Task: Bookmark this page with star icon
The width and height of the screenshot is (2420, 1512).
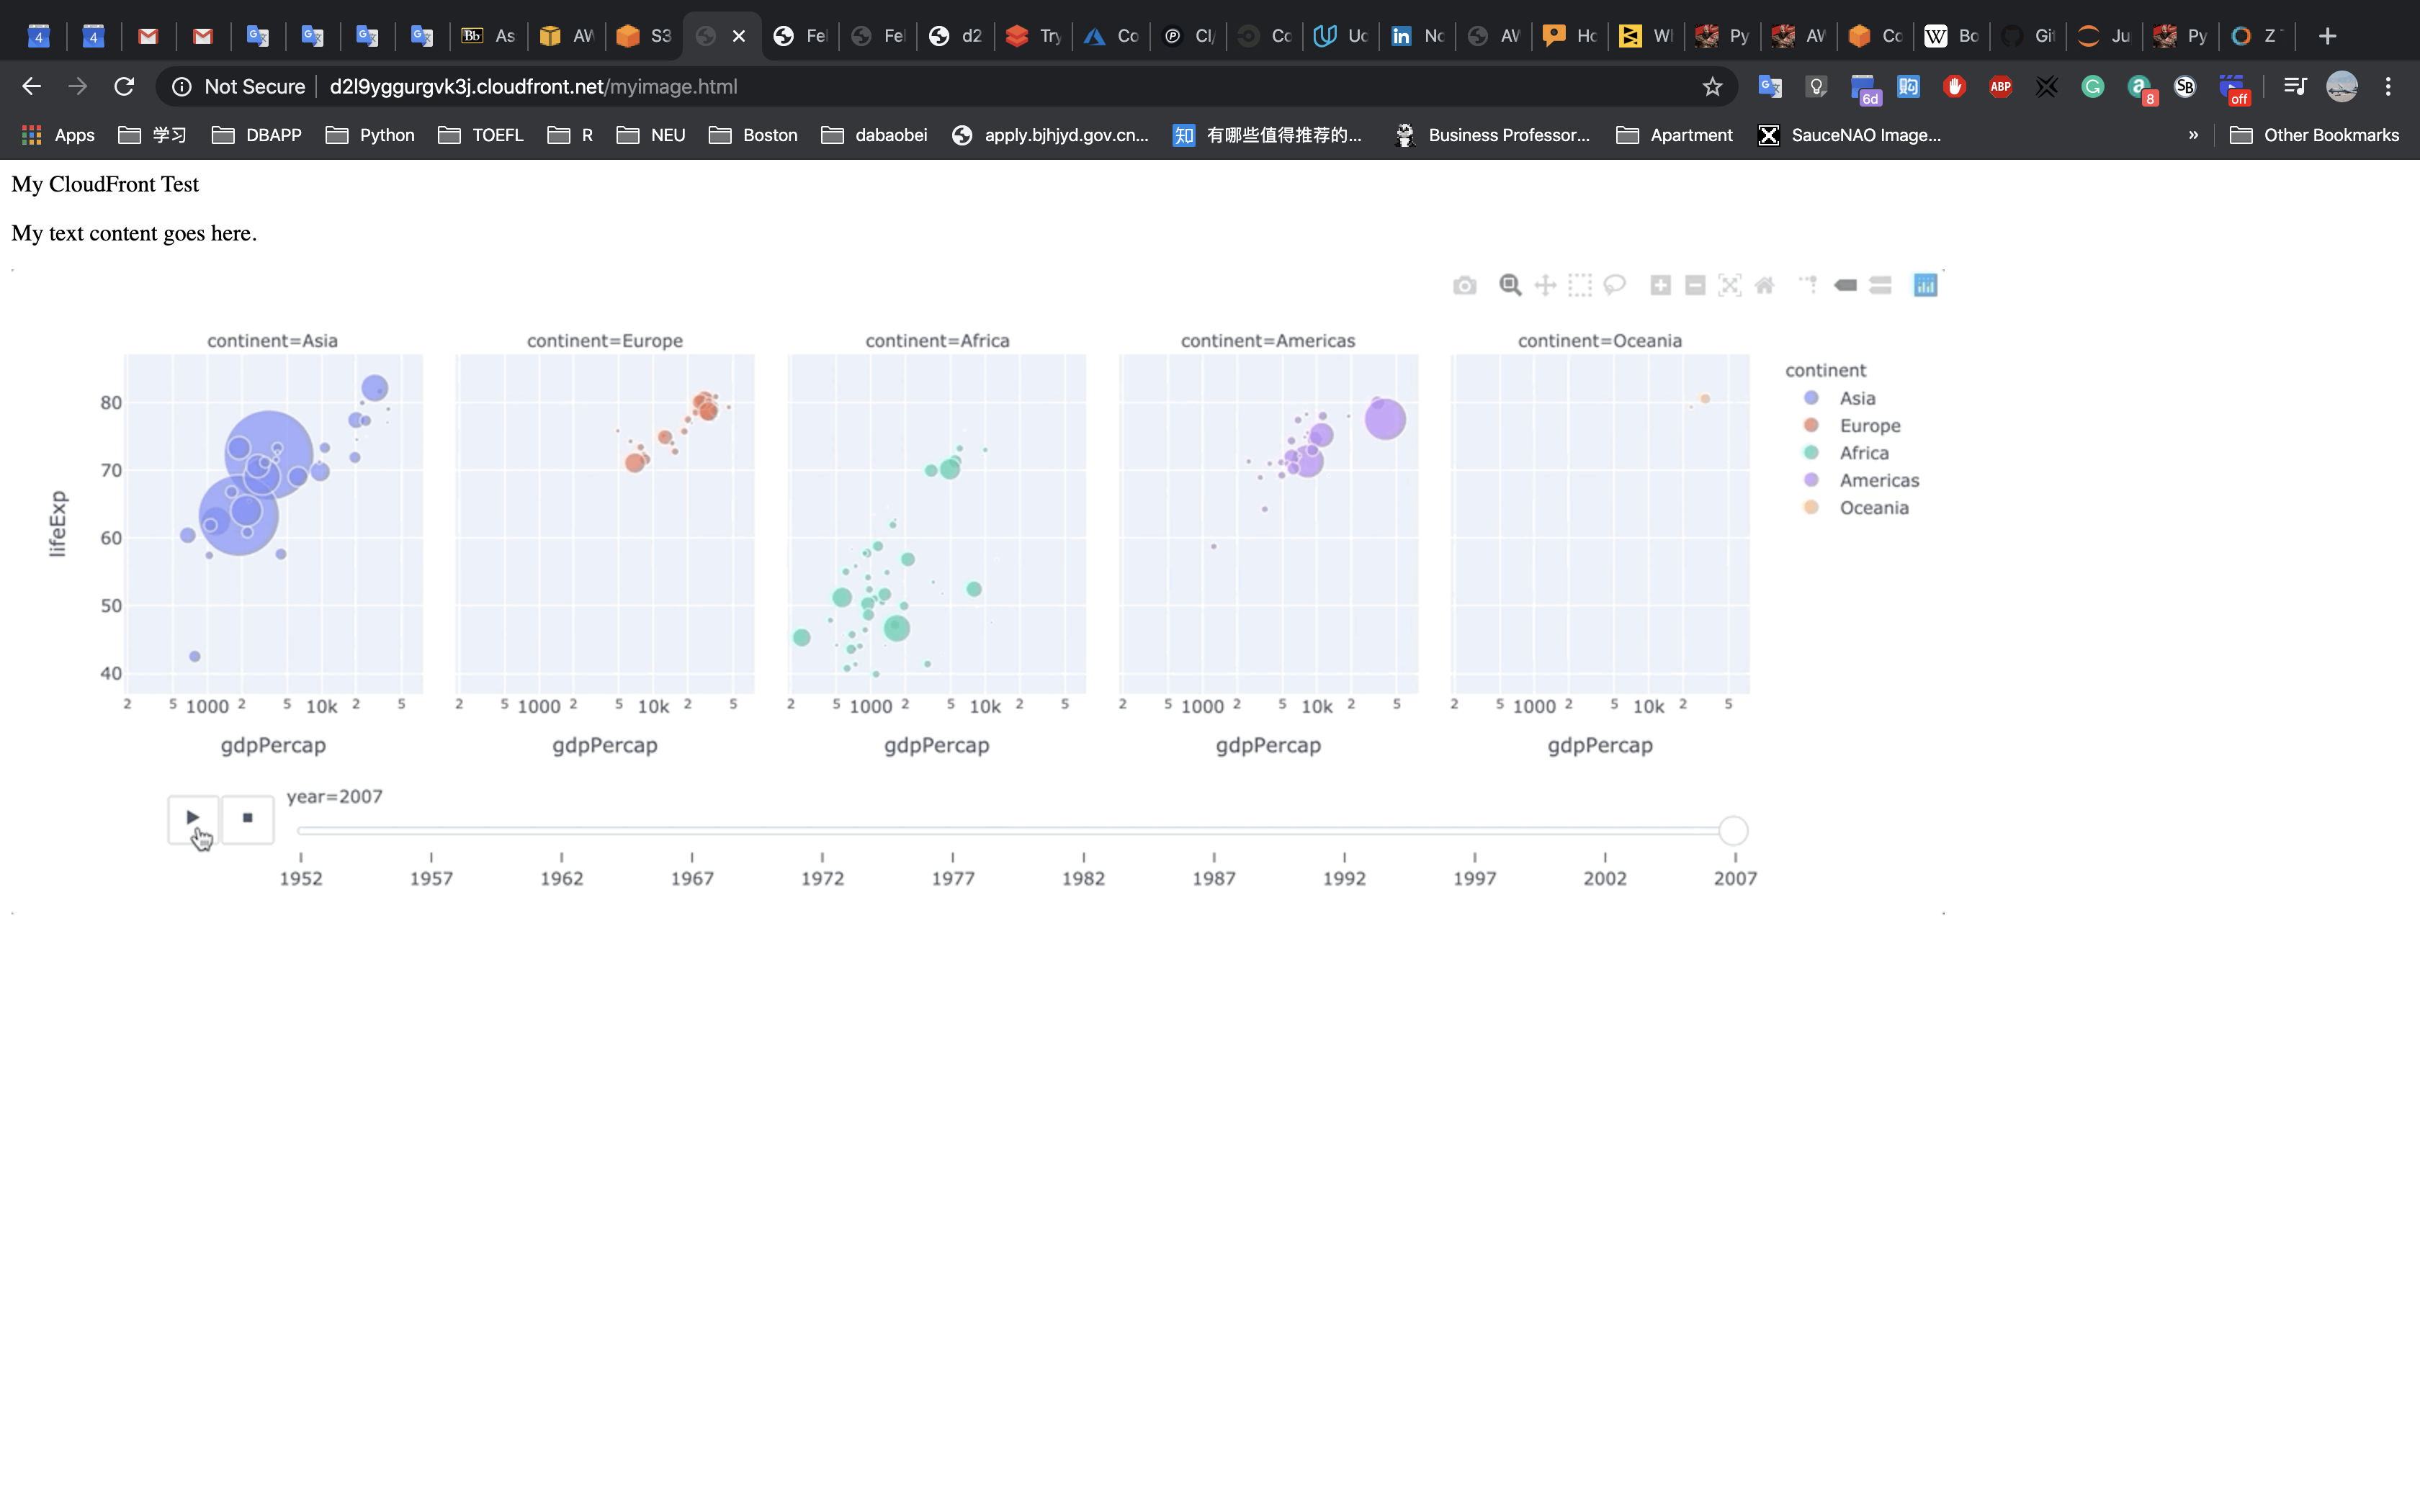Action: coord(1712,87)
